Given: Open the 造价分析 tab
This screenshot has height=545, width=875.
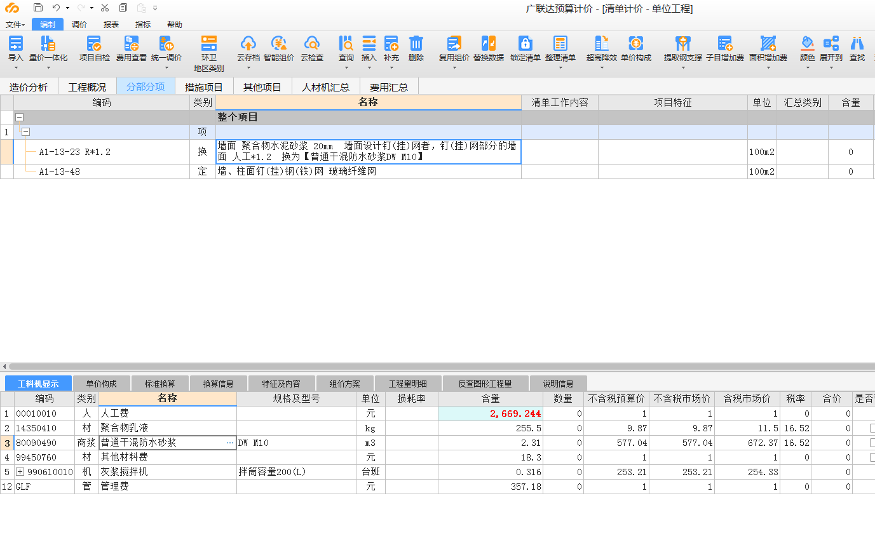Looking at the screenshot, I should coord(29,87).
